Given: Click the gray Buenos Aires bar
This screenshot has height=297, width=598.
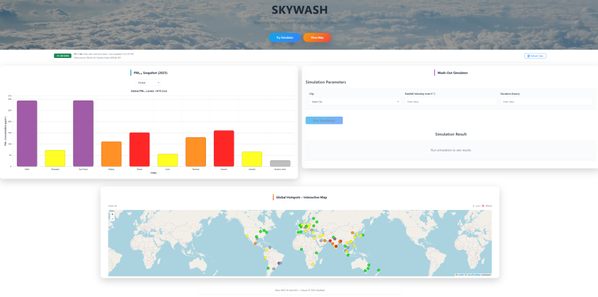Looking at the screenshot, I should point(280,164).
